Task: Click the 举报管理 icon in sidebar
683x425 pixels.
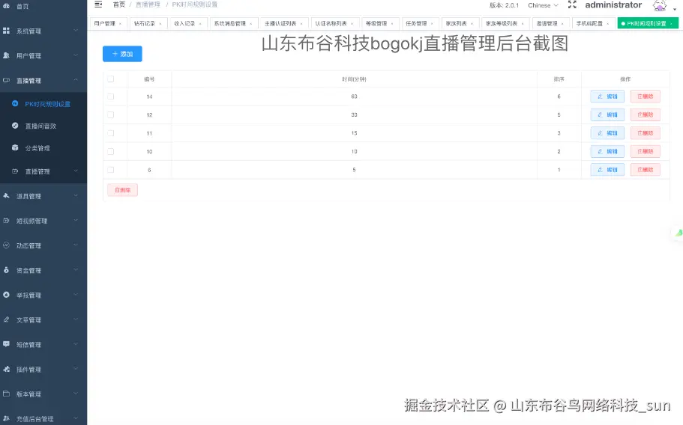Action: pyautogui.click(x=6, y=295)
